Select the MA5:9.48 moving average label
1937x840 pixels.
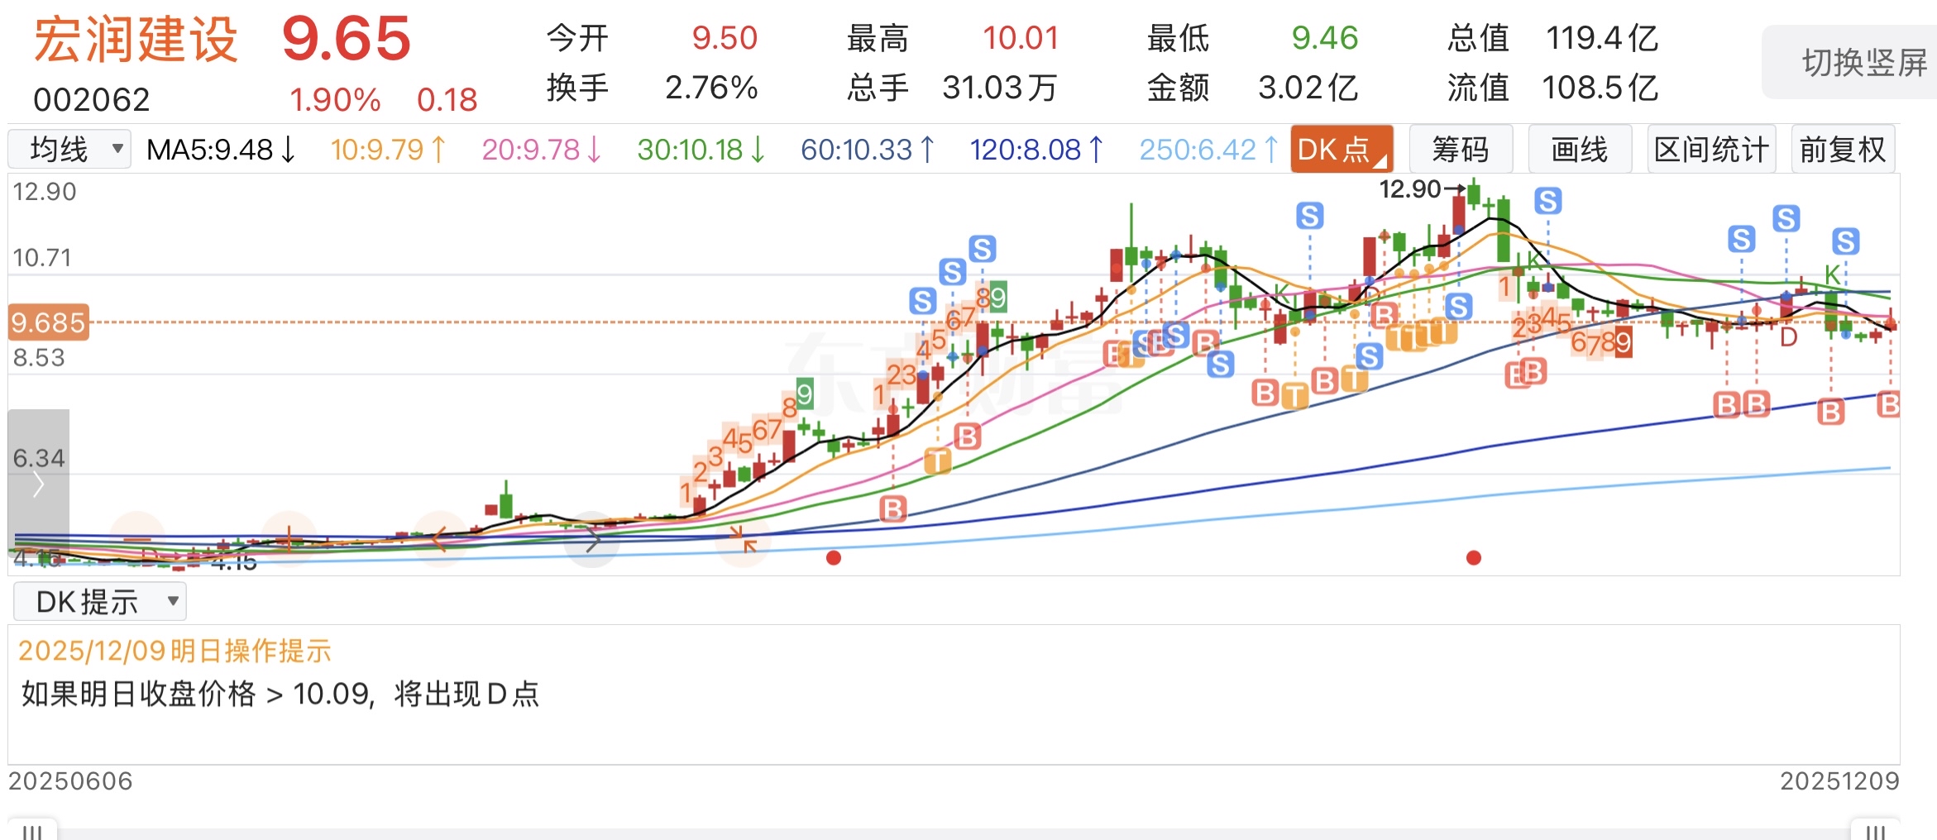[220, 150]
